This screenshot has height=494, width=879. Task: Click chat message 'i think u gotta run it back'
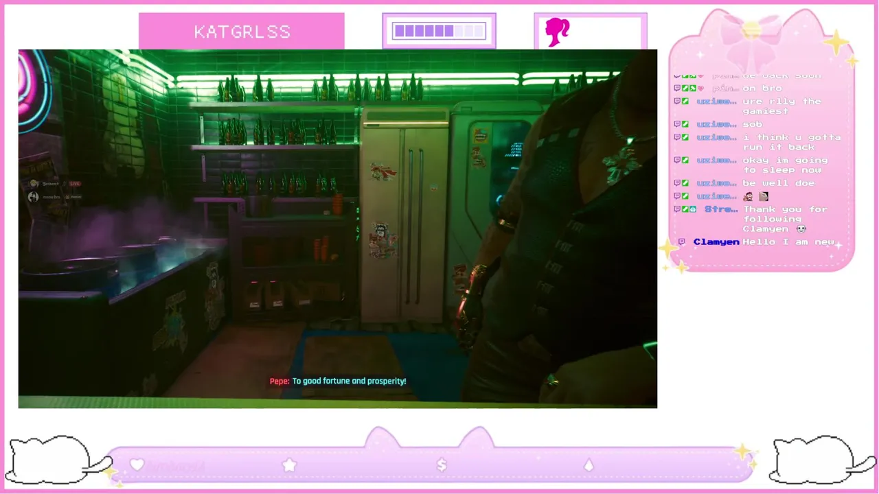click(791, 142)
